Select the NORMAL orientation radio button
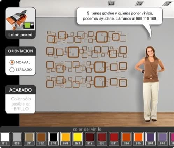Viewport: 174px width, 148px height. (12, 62)
